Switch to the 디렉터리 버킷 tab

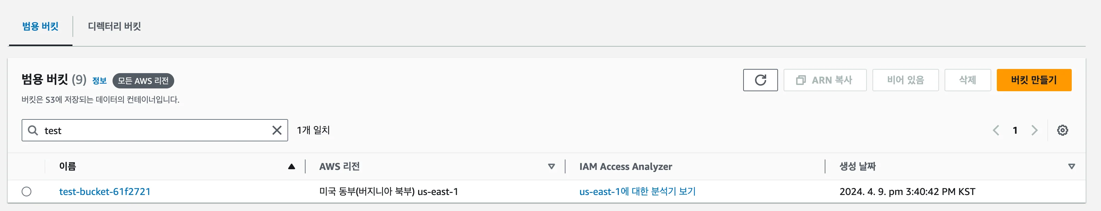pyautogui.click(x=114, y=26)
